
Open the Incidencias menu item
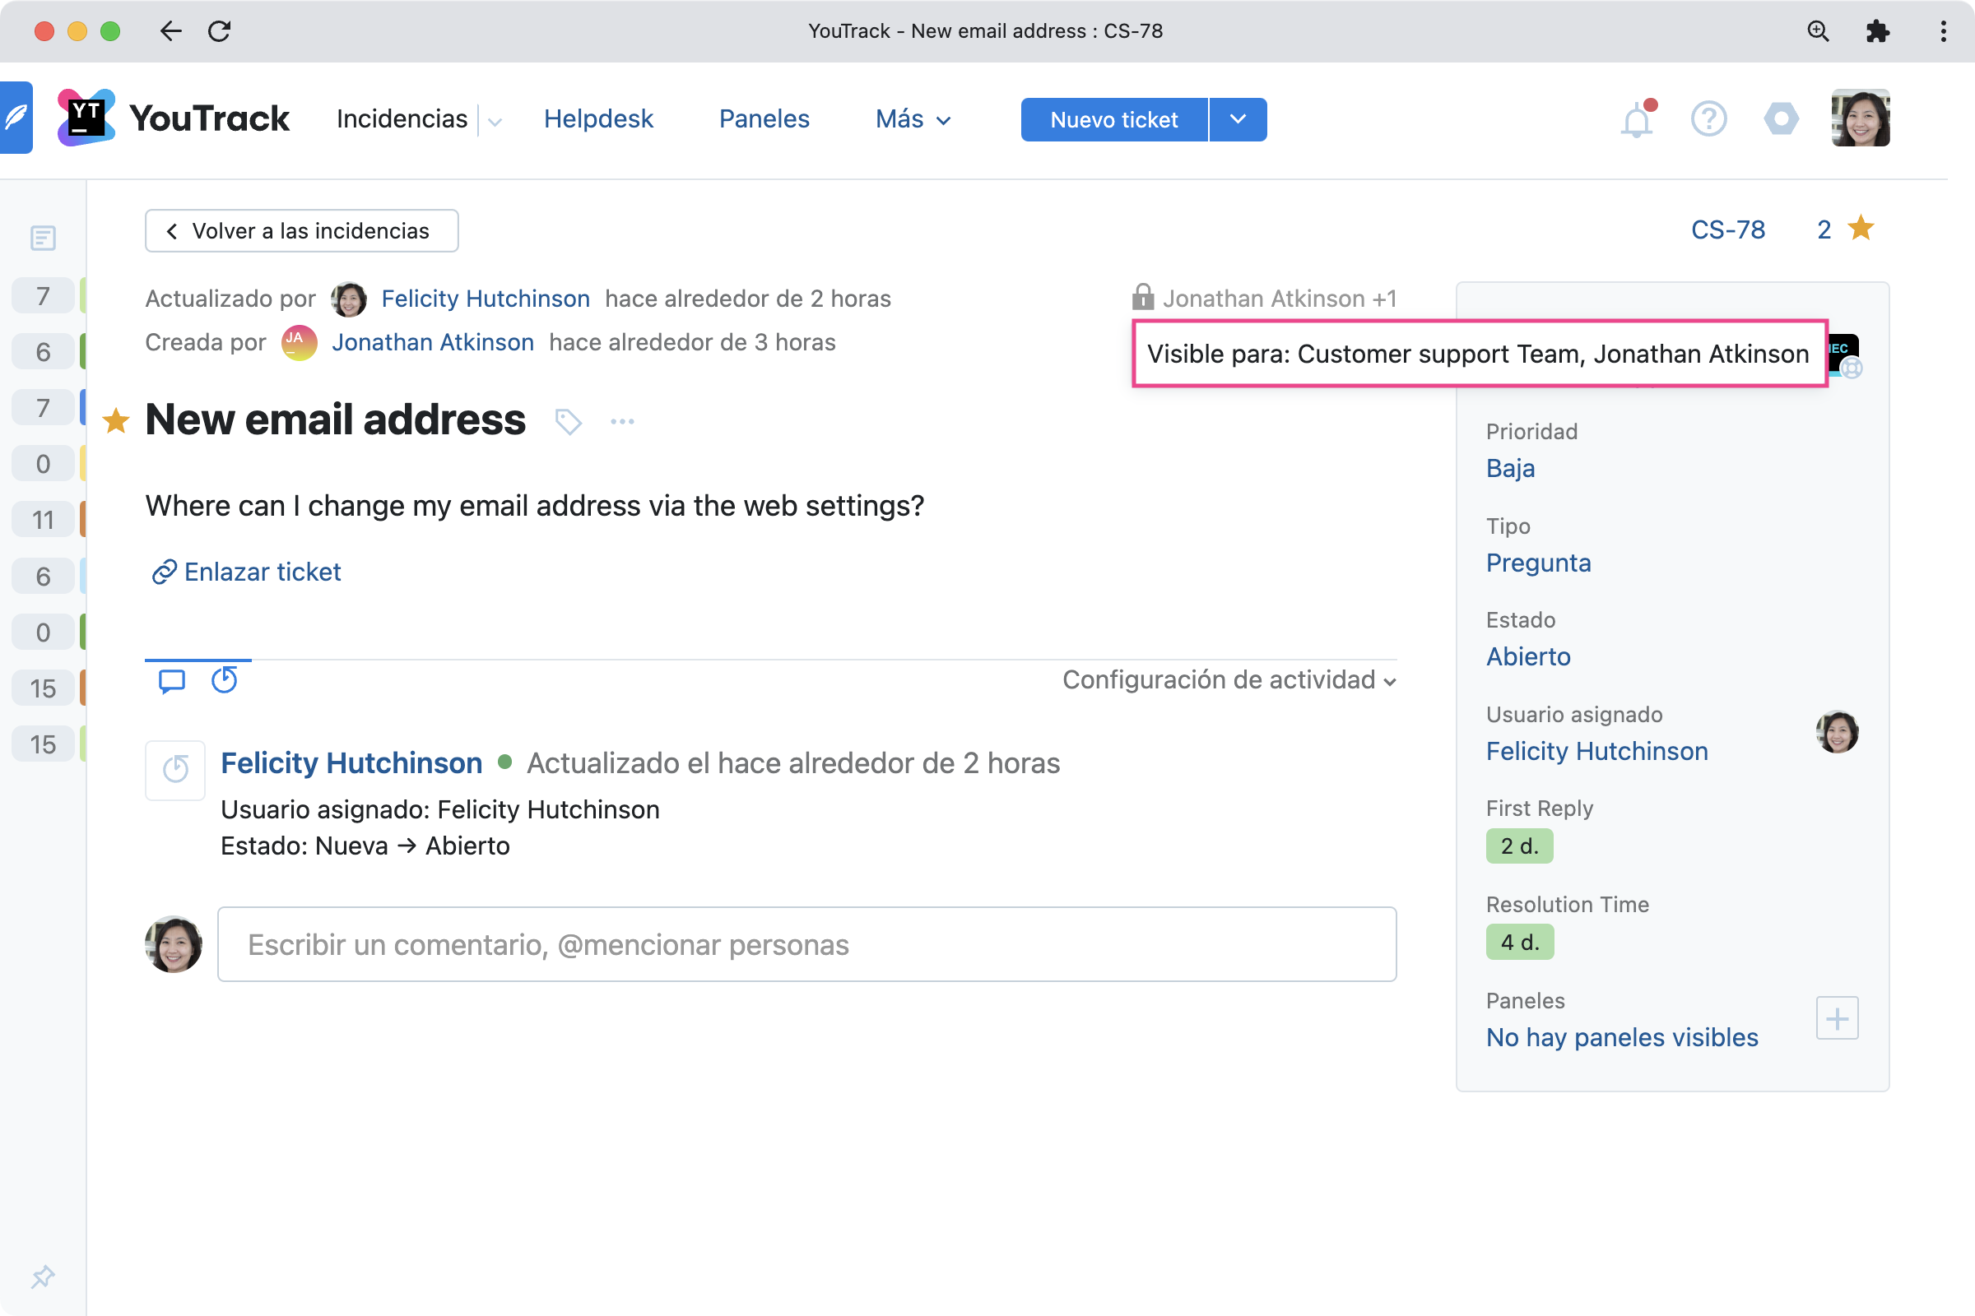tap(402, 119)
